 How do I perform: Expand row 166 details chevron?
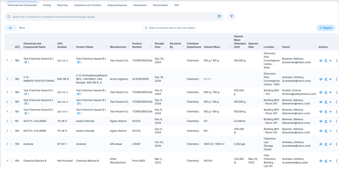point(7,60)
